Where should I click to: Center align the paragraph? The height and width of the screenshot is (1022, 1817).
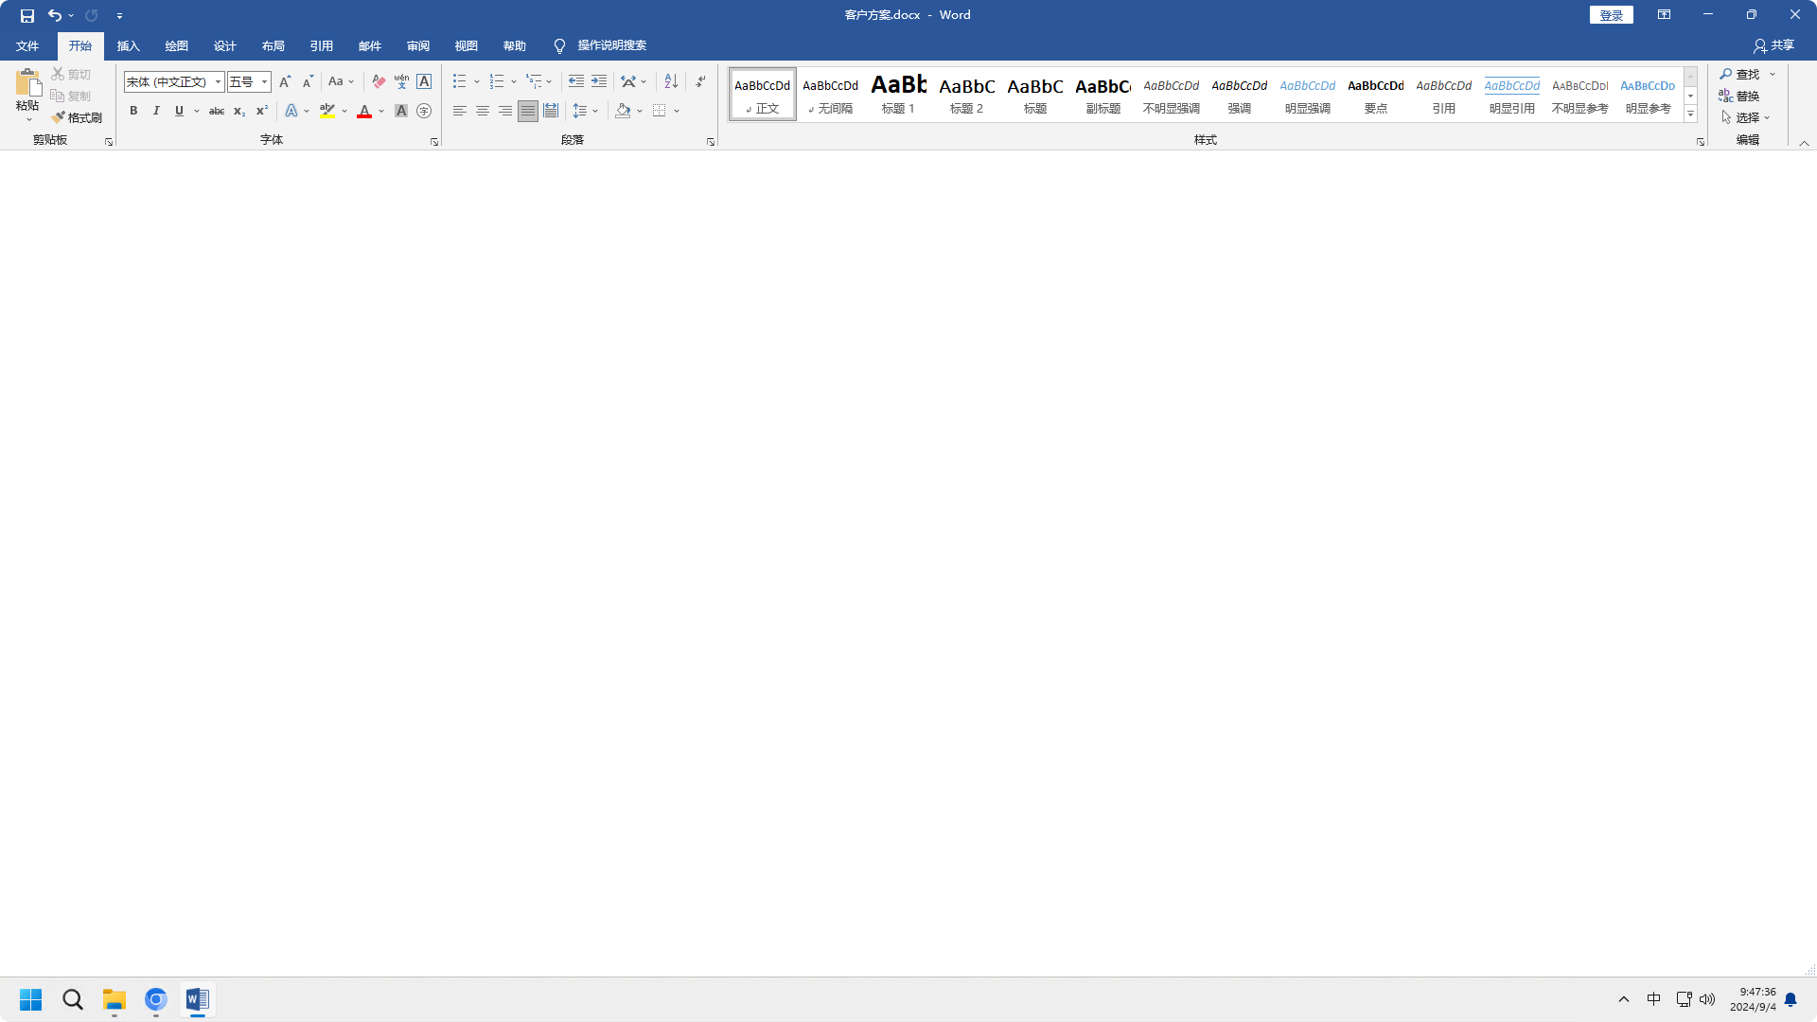pyautogui.click(x=483, y=111)
